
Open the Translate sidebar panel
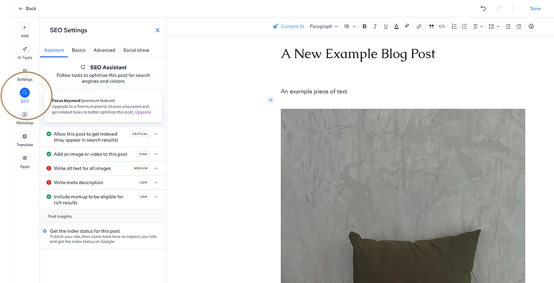[x=25, y=140]
